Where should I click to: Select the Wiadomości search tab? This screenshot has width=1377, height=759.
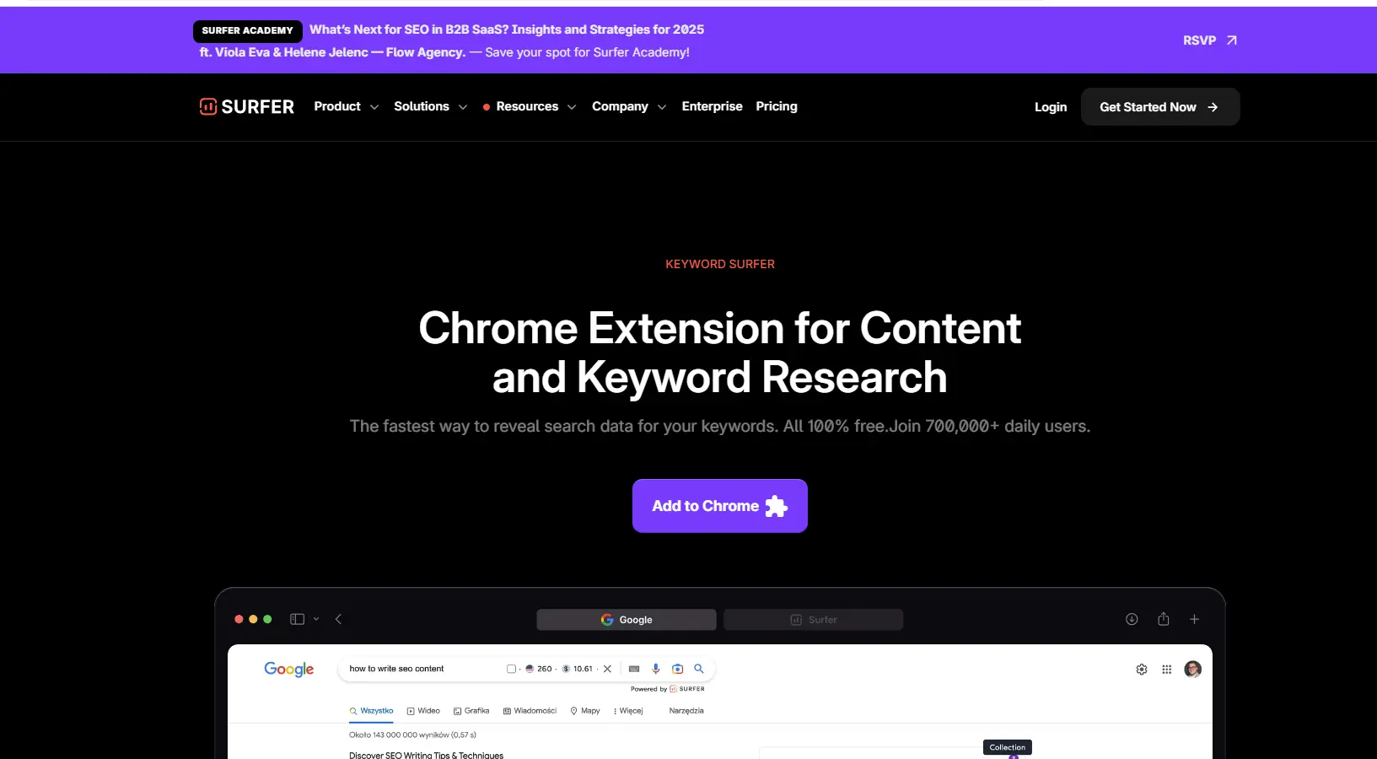click(530, 711)
